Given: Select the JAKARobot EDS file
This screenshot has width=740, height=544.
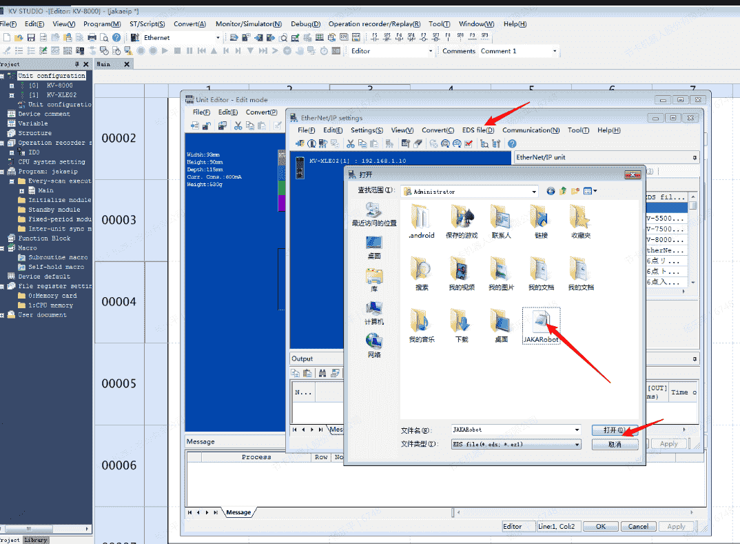Looking at the screenshot, I should (x=541, y=325).
